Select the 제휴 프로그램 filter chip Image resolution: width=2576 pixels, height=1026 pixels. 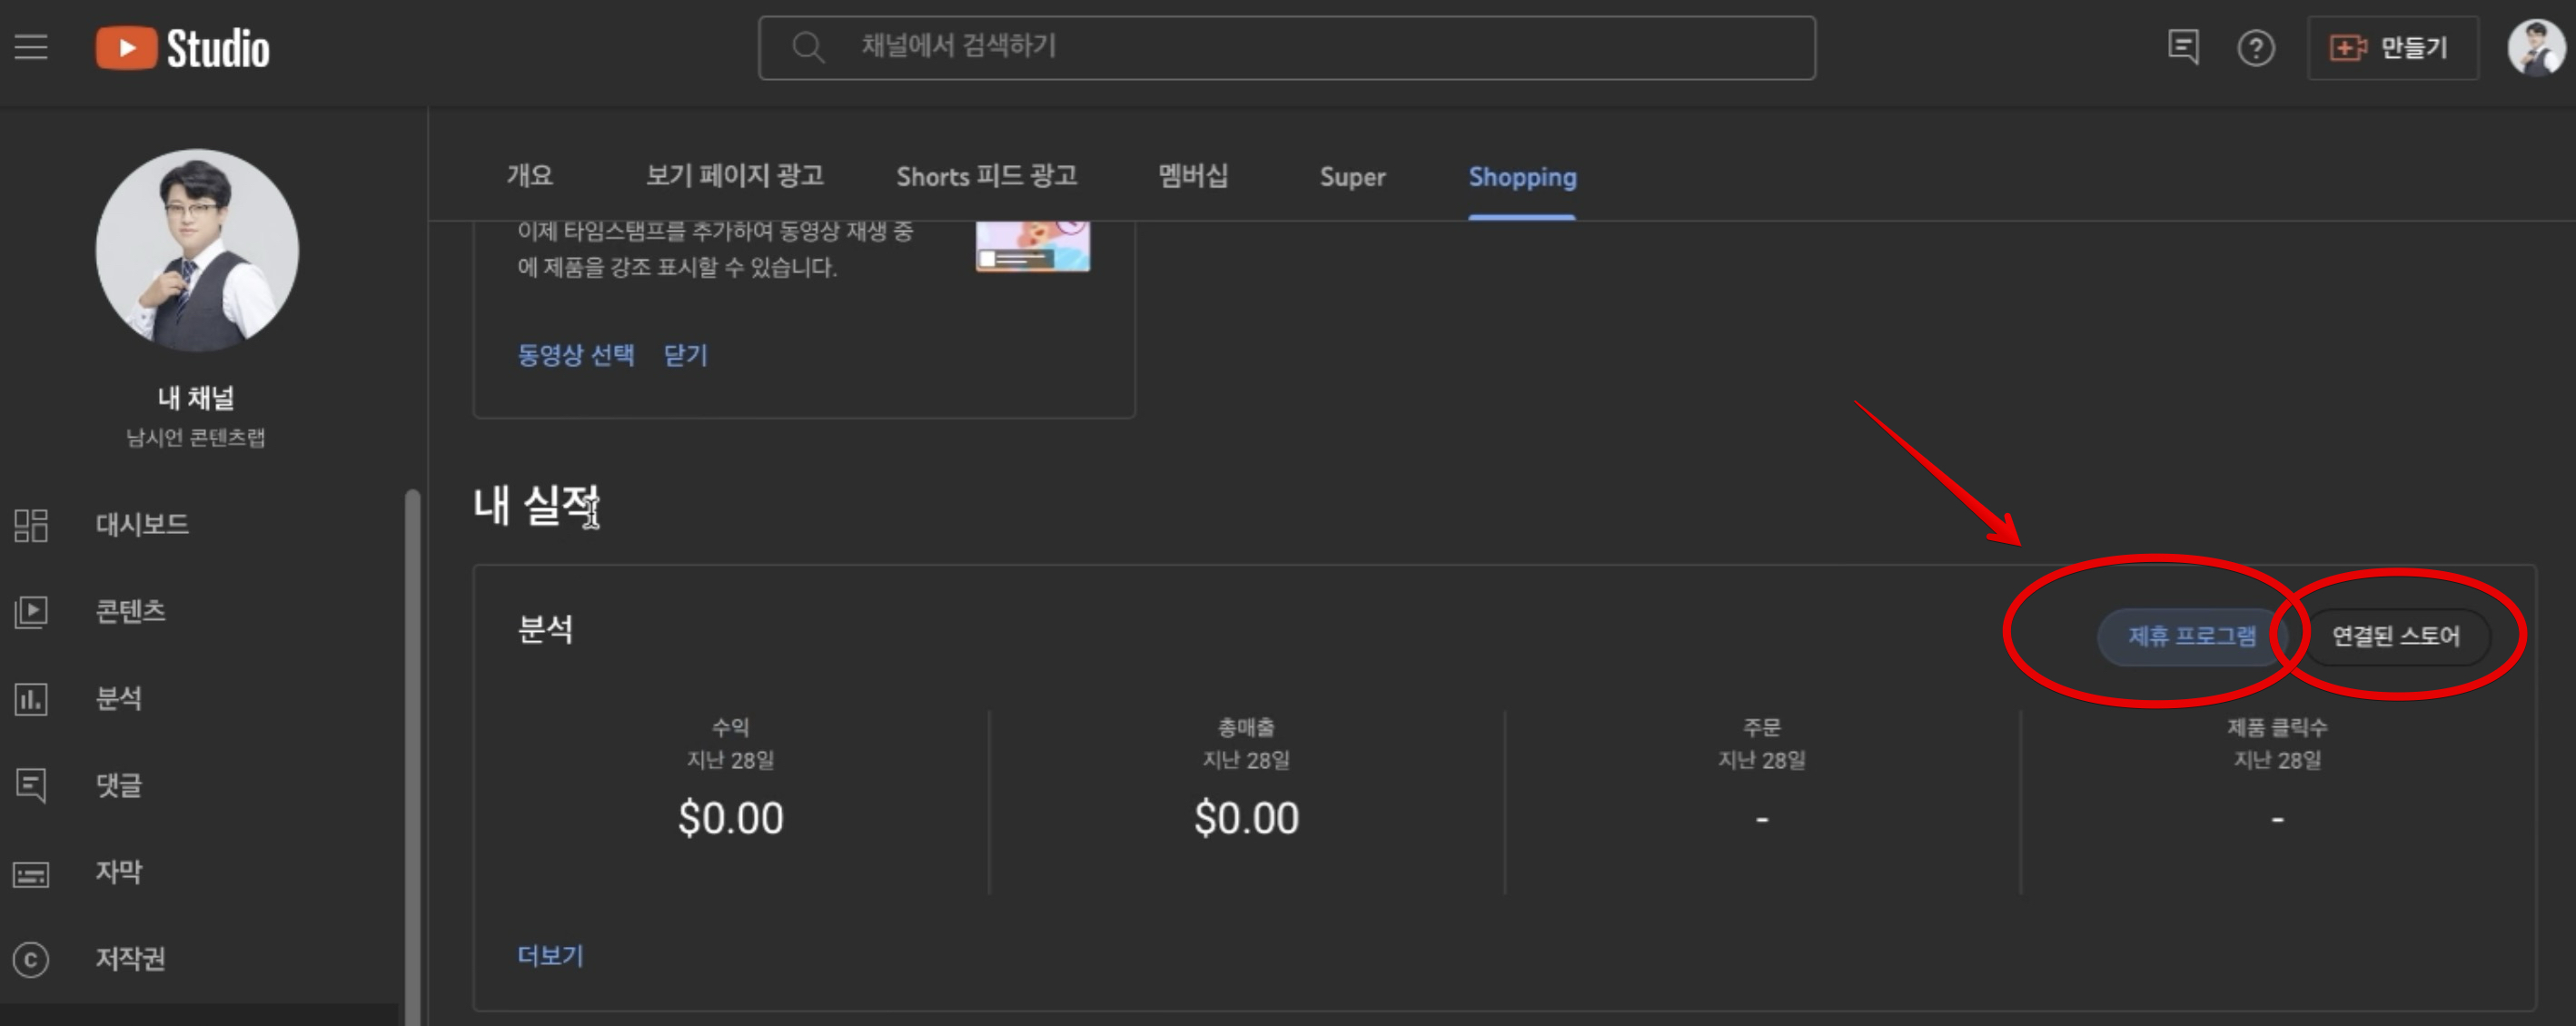2191,636
